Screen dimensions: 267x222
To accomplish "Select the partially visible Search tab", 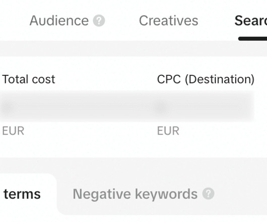I will click(251, 21).
